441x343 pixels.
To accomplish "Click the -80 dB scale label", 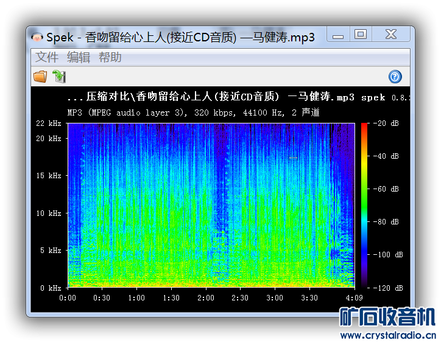I will [x=386, y=222].
